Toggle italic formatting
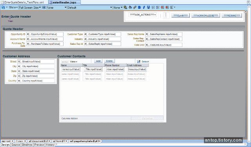 pos(144,7)
